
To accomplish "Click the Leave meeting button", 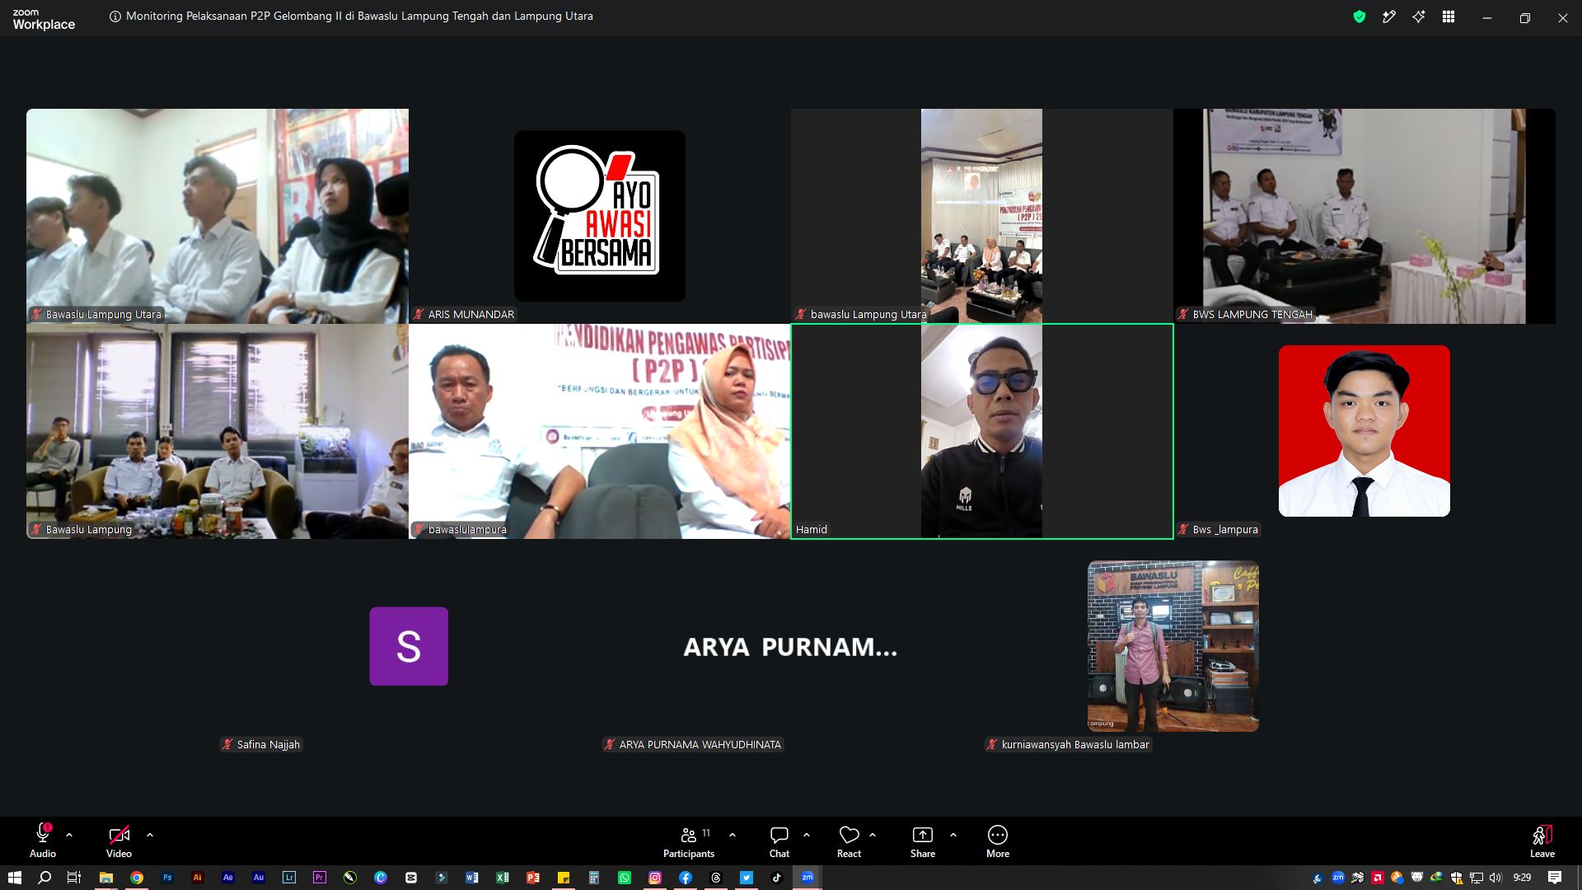I will pos(1542,841).
